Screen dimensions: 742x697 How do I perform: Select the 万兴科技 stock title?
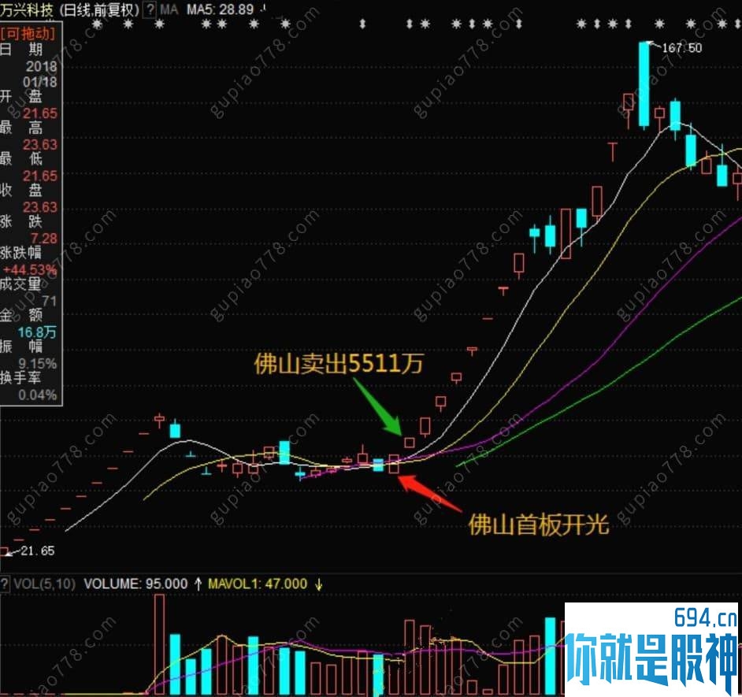click(27, 10)
